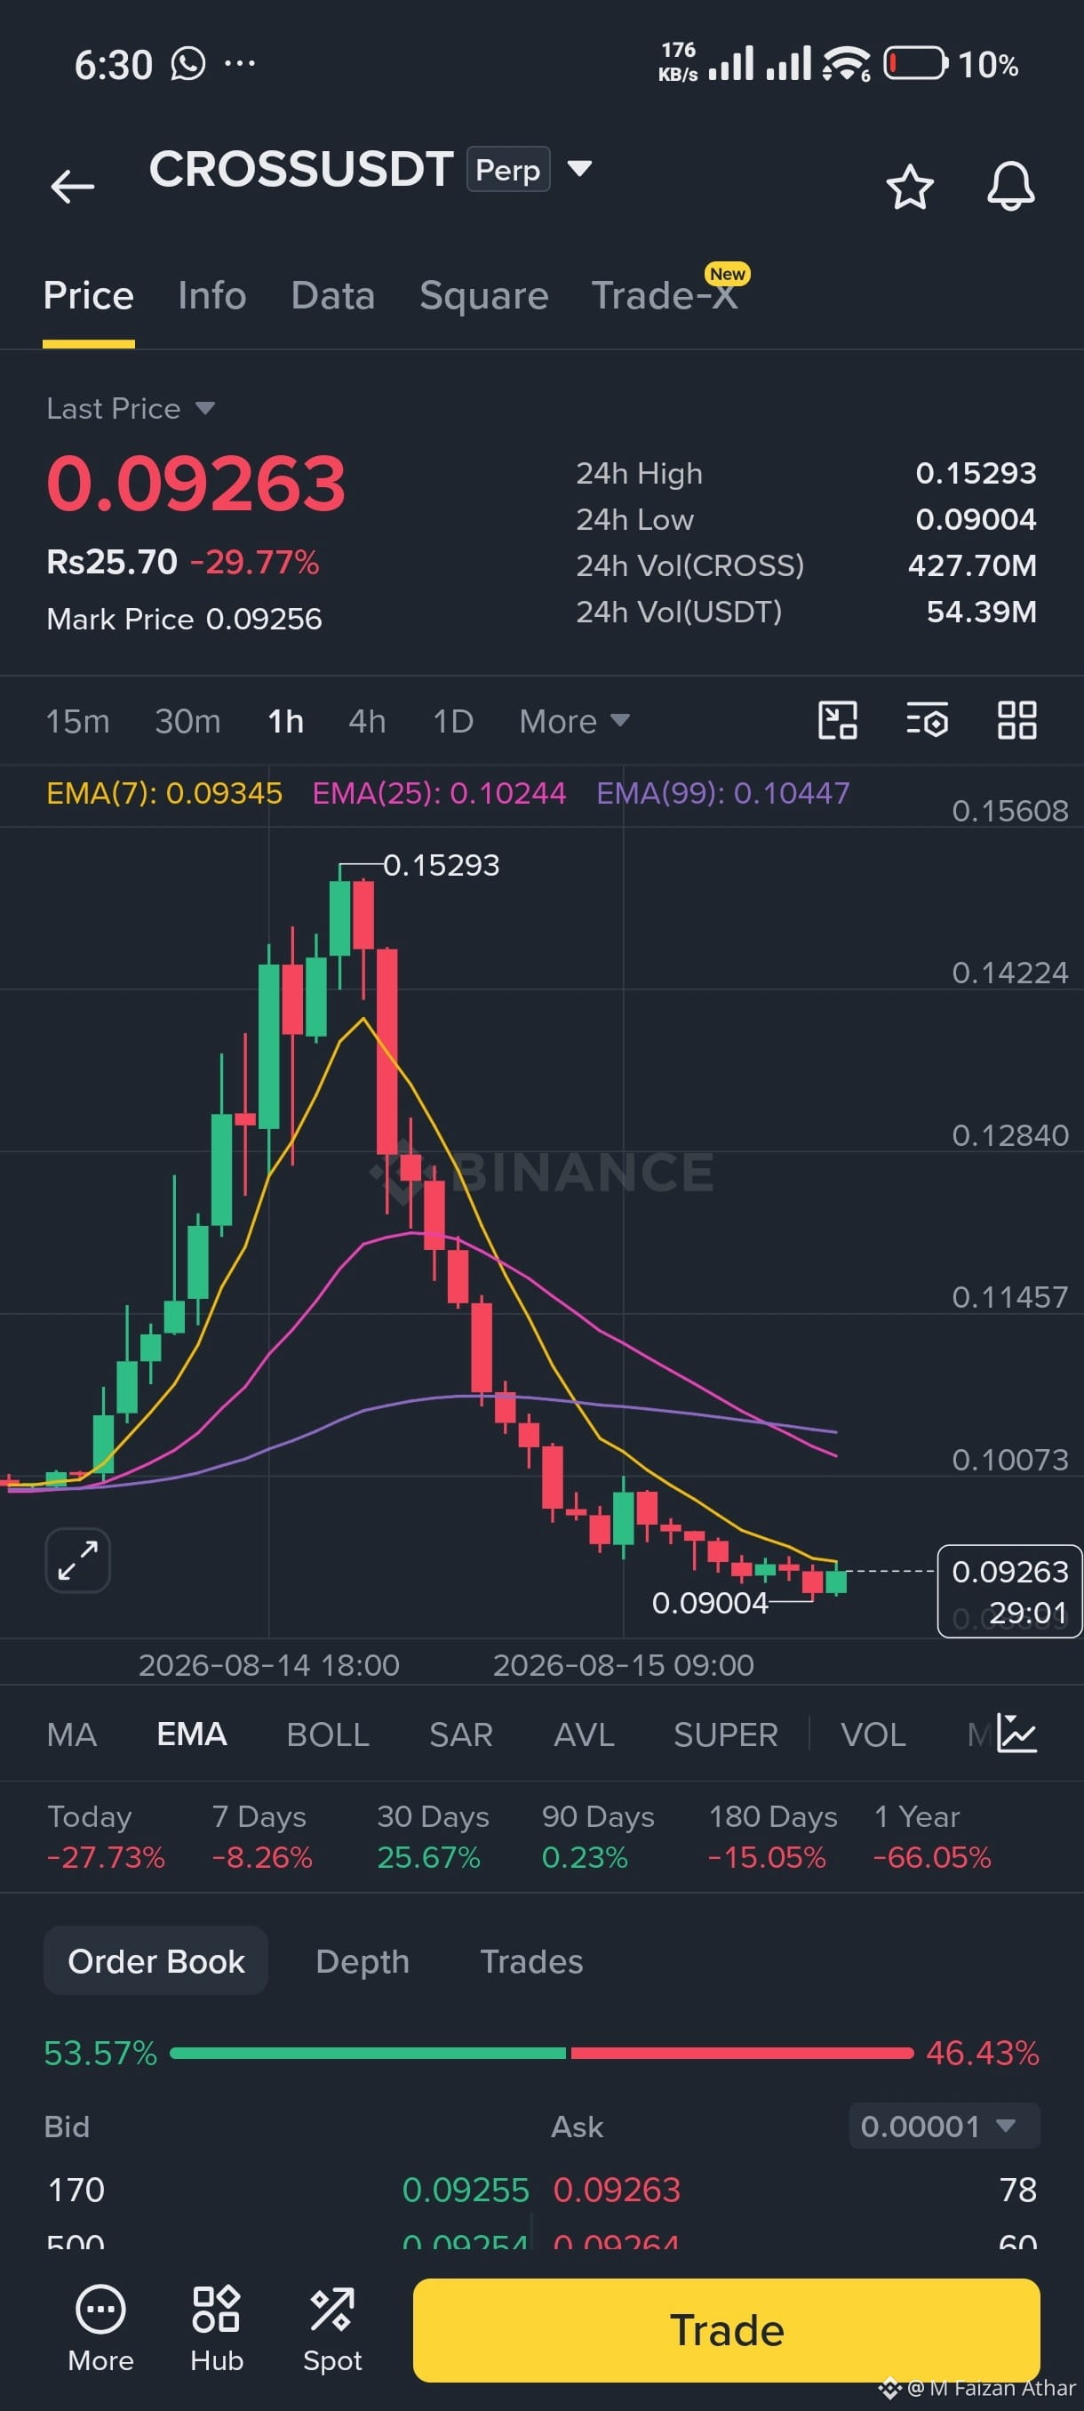1084x2411 pixels.
Task: Tap the 7 Days -8.26% performance
Action: click(262, 1836)
